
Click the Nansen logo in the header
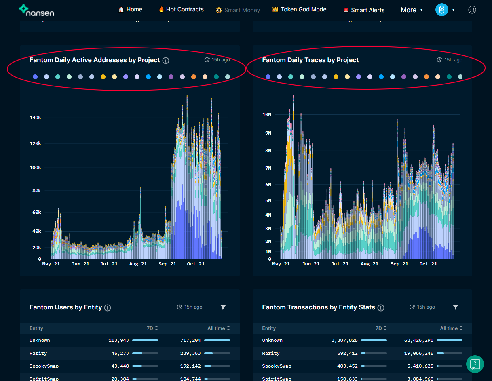pos(36,10)
